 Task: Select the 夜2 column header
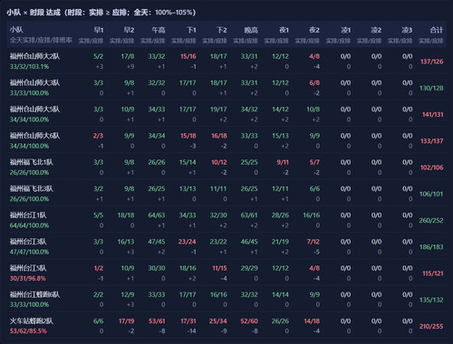click(x=314, y=30)
